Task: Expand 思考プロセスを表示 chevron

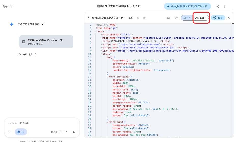Action: click(x=43, y=24)
